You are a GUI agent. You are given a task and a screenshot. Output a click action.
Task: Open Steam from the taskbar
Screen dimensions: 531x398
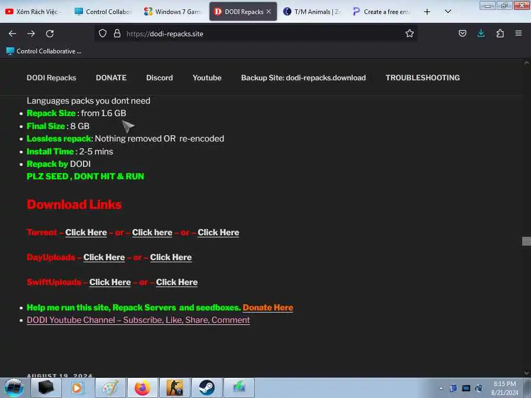click(206, 388)
